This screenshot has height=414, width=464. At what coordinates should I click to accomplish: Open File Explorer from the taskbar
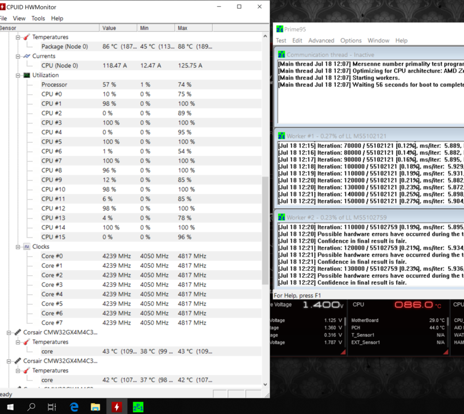point(95,407)
